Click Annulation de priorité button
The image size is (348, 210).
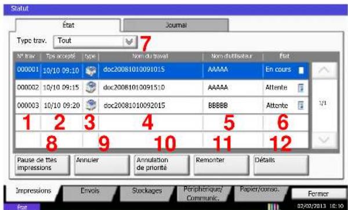coord(162,165)
